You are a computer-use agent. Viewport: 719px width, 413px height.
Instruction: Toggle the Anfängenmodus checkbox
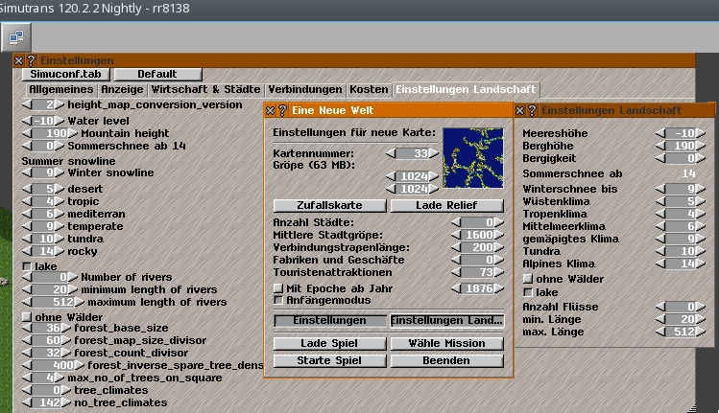pos(278,300)
